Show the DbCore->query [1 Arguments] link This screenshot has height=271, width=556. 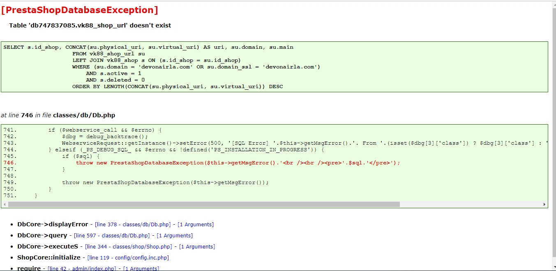pyautogui.click(x=175, y=236)
